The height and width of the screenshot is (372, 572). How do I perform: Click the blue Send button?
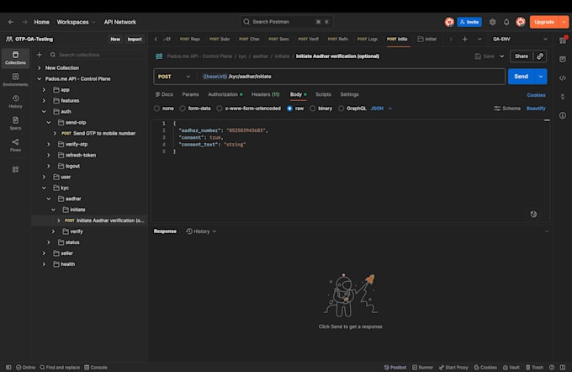point(521,77)
